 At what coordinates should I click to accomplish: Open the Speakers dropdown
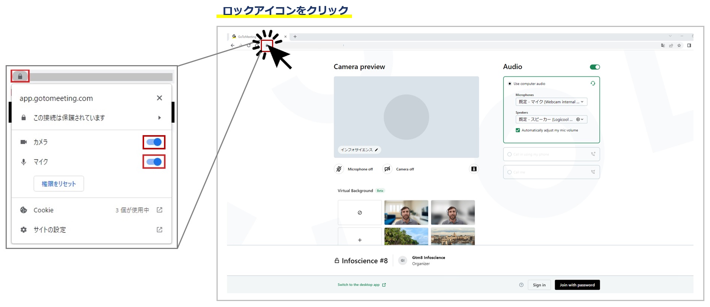pyautogui.click(x=551, y=119)
